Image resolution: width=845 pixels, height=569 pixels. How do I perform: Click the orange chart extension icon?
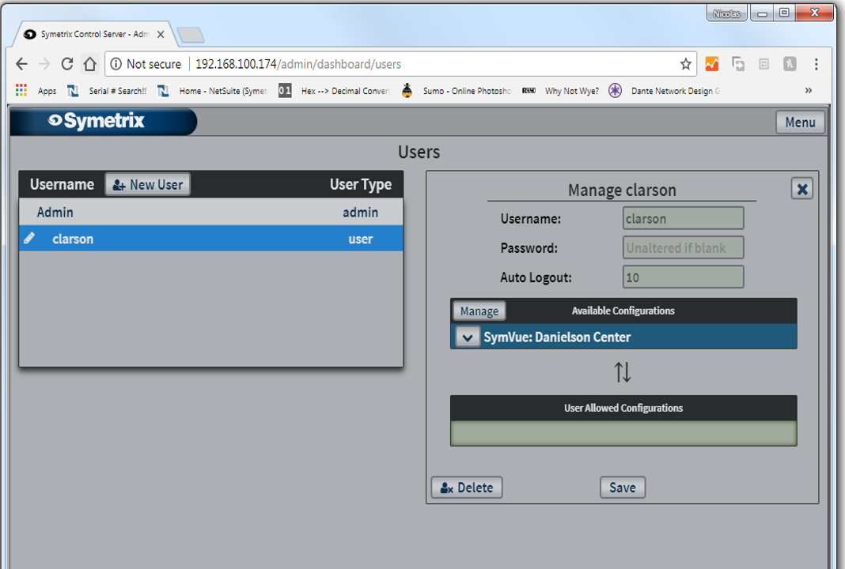[712, 64]
